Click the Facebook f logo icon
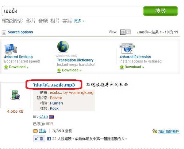Image resolution: width=184 pixels, height=149 pixels. coord(49,139)
